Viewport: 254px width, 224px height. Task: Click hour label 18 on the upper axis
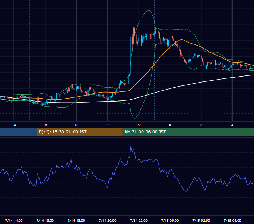(76, 125)
